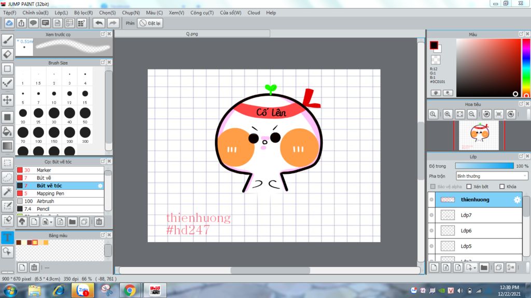The image size is (531, 298).
Task: Select the Lasso selection tool
Action: (x=7, y=177)
